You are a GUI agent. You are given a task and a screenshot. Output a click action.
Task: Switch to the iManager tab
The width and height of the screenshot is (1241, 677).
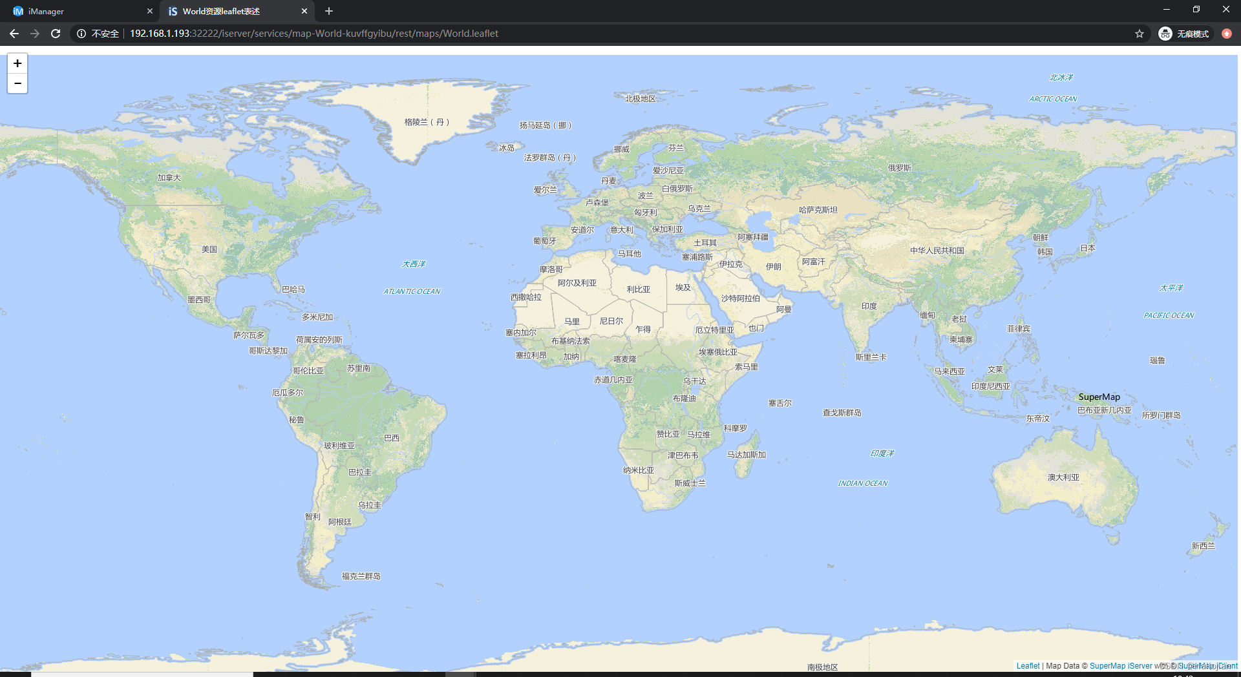pos(80,11)
